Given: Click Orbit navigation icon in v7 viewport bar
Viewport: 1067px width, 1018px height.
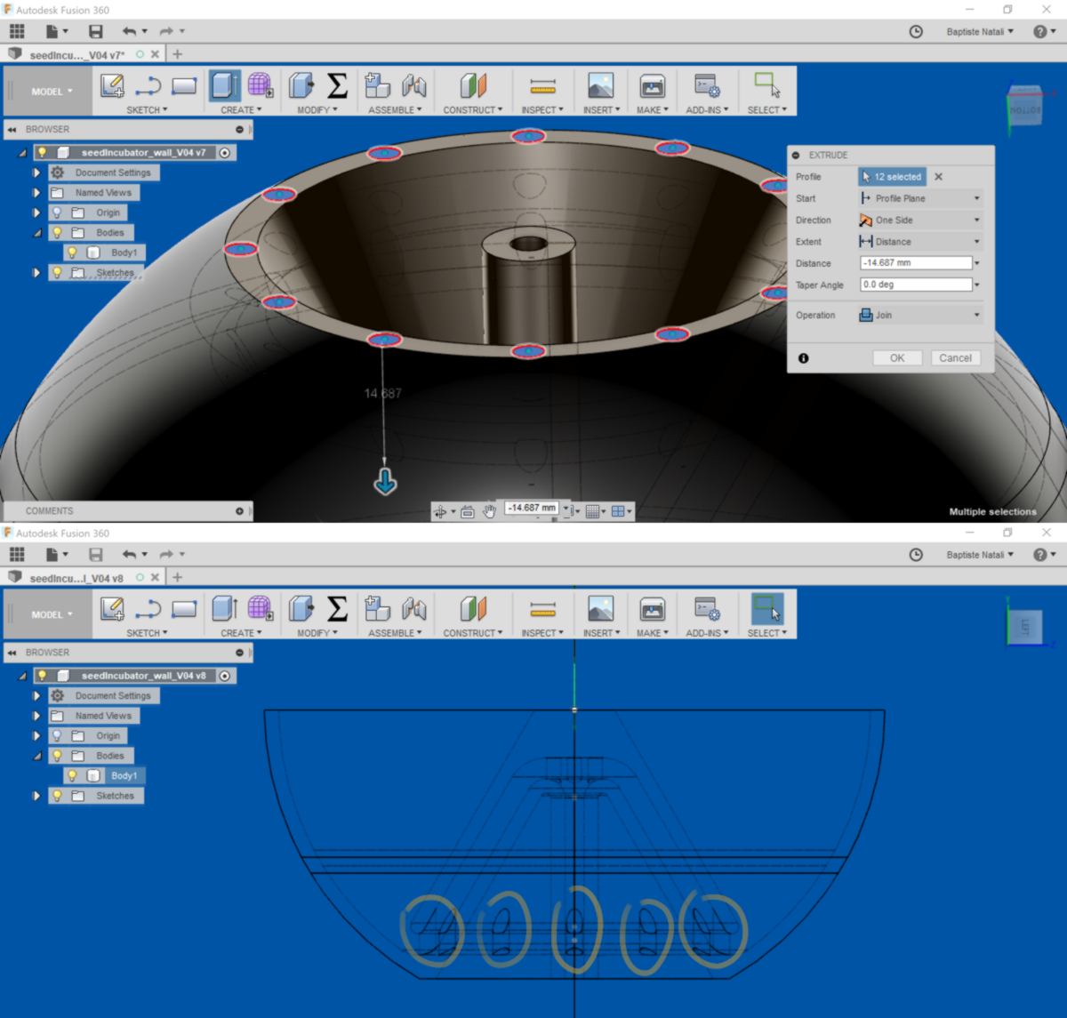Looking at the screenshot, I should tap(439, 511).
